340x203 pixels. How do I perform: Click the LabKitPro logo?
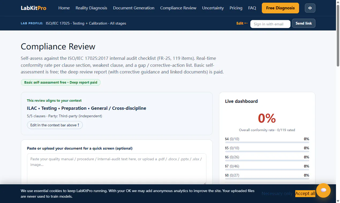33,8
